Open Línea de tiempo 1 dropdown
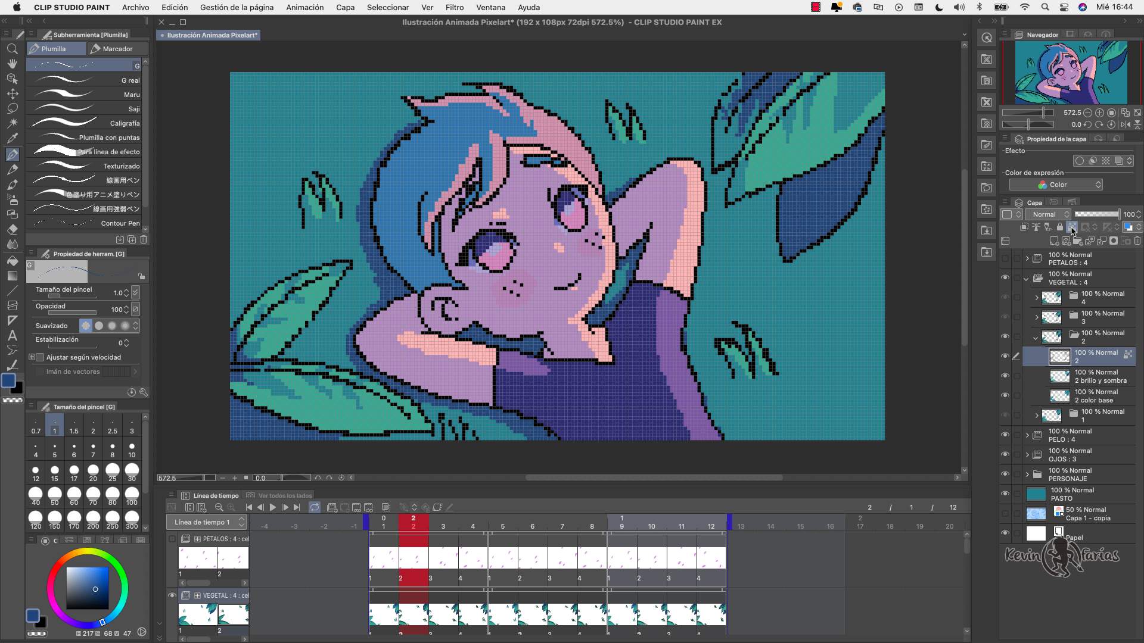The width and height of the screenshot is (1144, 643). click(206, 522)
